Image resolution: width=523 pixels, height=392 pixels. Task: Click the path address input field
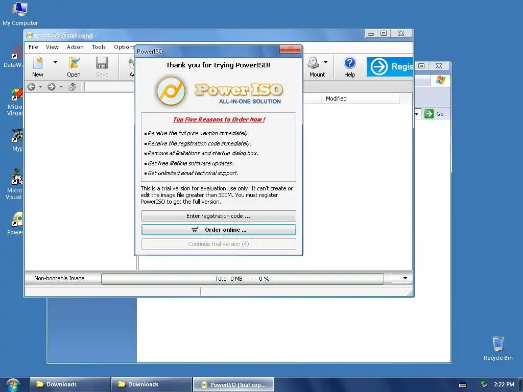109,87
